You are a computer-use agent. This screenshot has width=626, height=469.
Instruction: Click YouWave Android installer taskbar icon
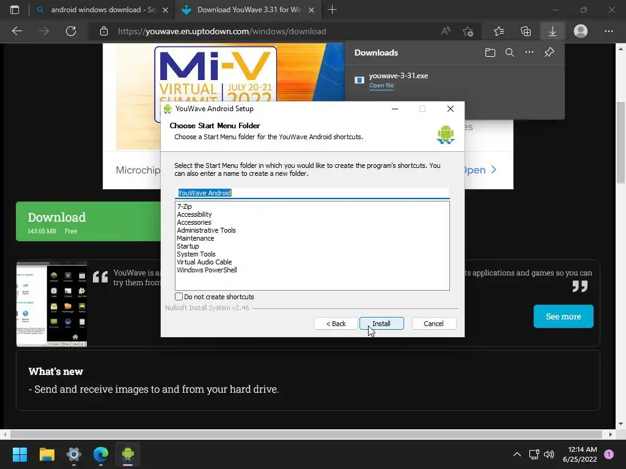click(x=128, y=454)
